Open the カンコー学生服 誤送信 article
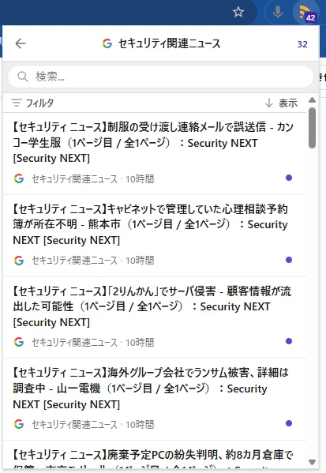The image size is (326, 473). tap(153, 142)
